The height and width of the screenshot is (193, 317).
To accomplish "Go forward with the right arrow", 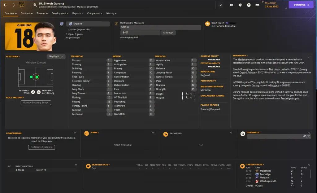I will (13, 5).
